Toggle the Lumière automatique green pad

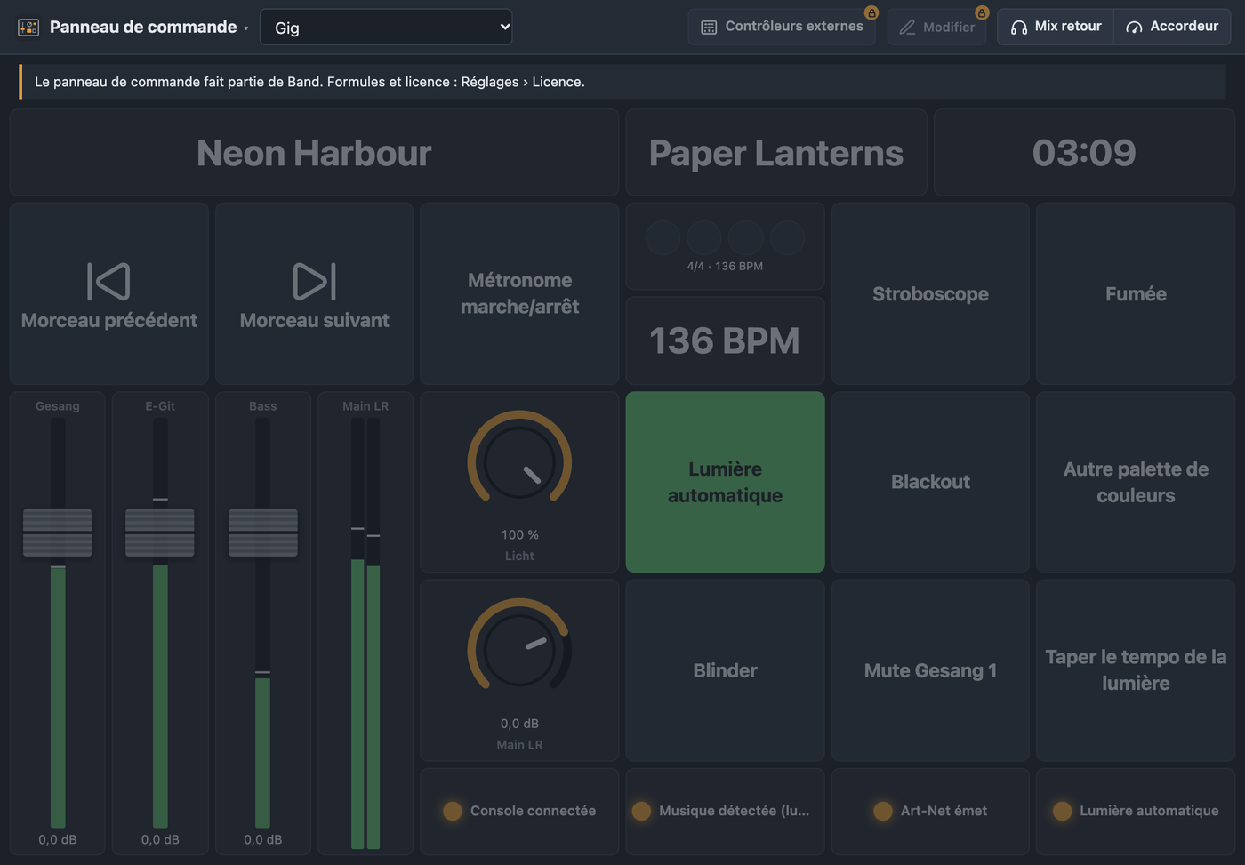(x=725, y=482)
